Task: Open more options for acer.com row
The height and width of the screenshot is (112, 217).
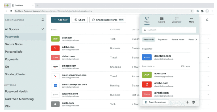Action: (x=208, y=39)
